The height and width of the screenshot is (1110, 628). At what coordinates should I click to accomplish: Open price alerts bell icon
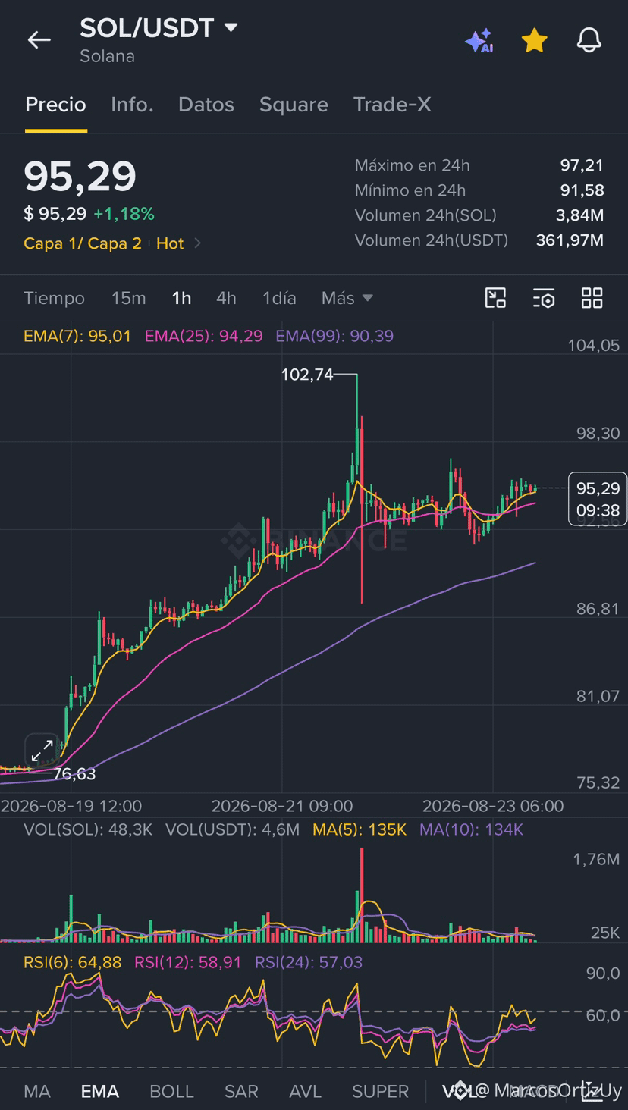pyautogui.click(x=589, y=40)
